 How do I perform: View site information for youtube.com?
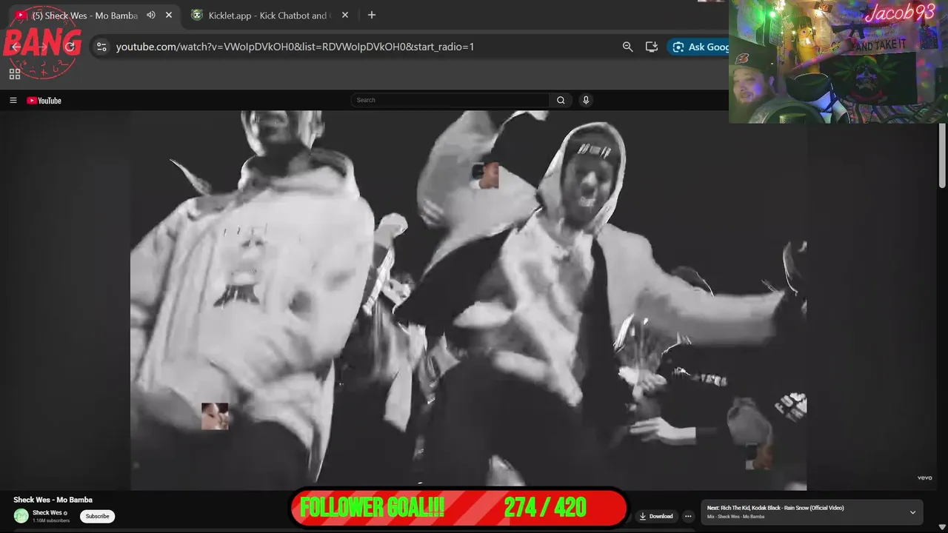click(102, 47)
